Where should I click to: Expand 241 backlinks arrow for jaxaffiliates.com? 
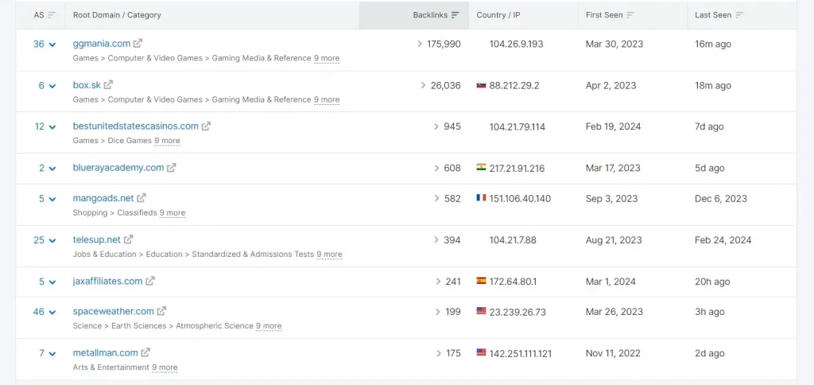439,282
